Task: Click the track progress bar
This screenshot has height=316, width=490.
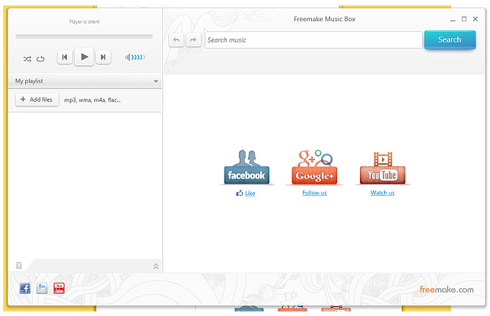Action: pyautogui.click(x=84, y=36)
